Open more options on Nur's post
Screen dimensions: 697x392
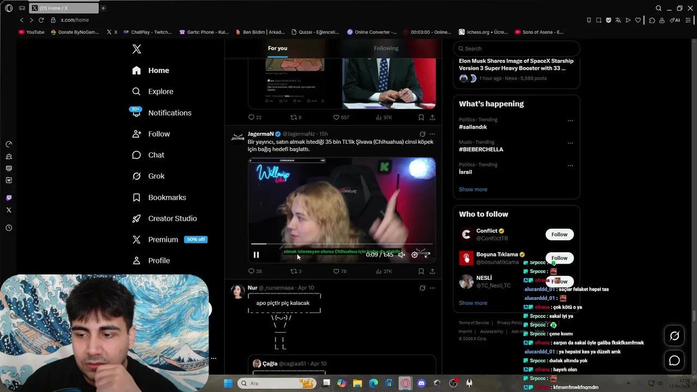432,288
